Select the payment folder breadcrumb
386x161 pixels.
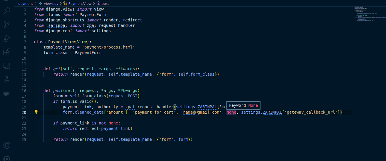(x=26, y=4)
